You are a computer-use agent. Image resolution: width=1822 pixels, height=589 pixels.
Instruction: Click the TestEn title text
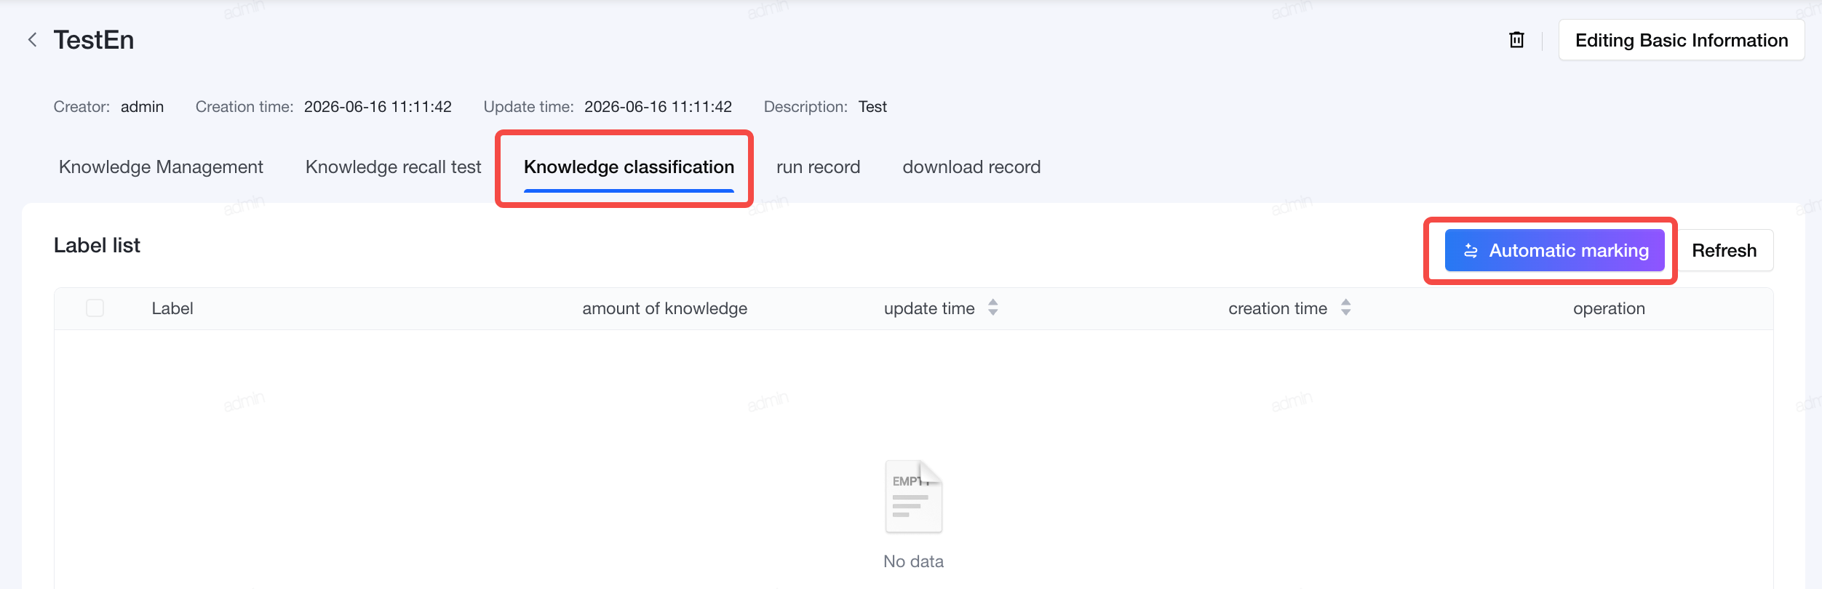(x=94, y=40)
